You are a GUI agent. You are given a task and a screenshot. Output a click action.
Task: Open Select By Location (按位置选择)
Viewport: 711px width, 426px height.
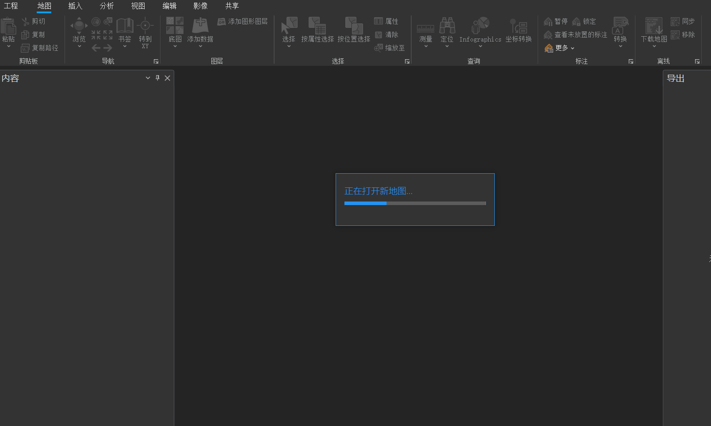point(354,30)
